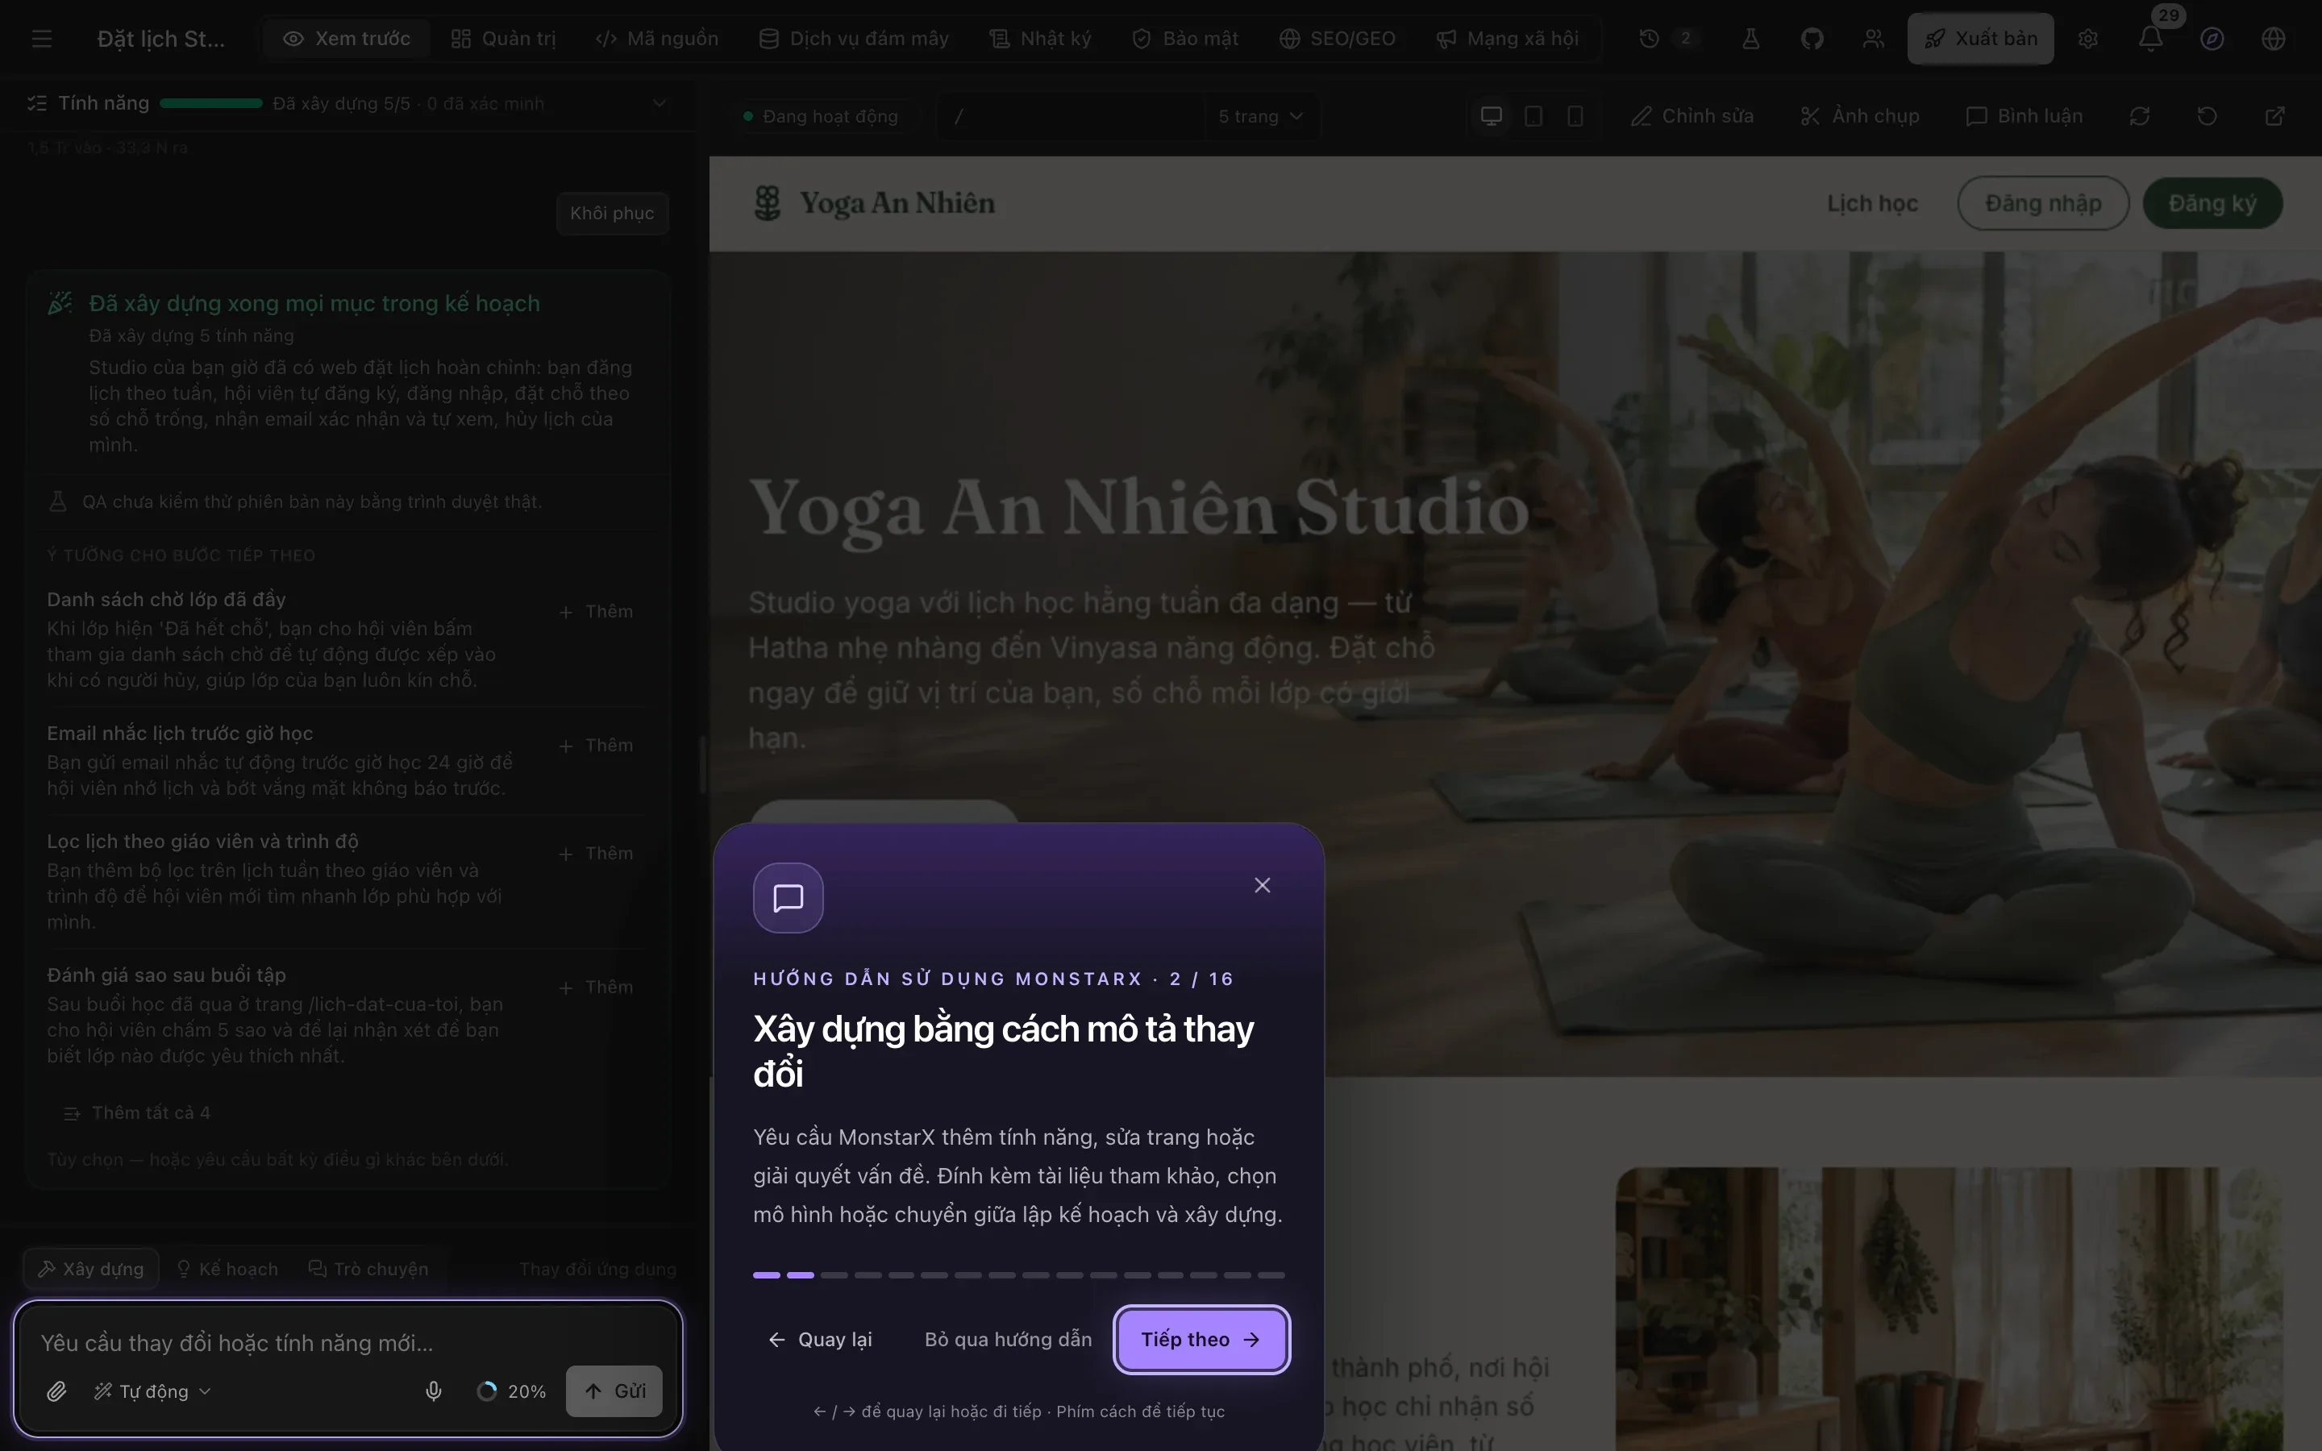
Task: Click the lab flask icon in top bar
Action: 1751,39
